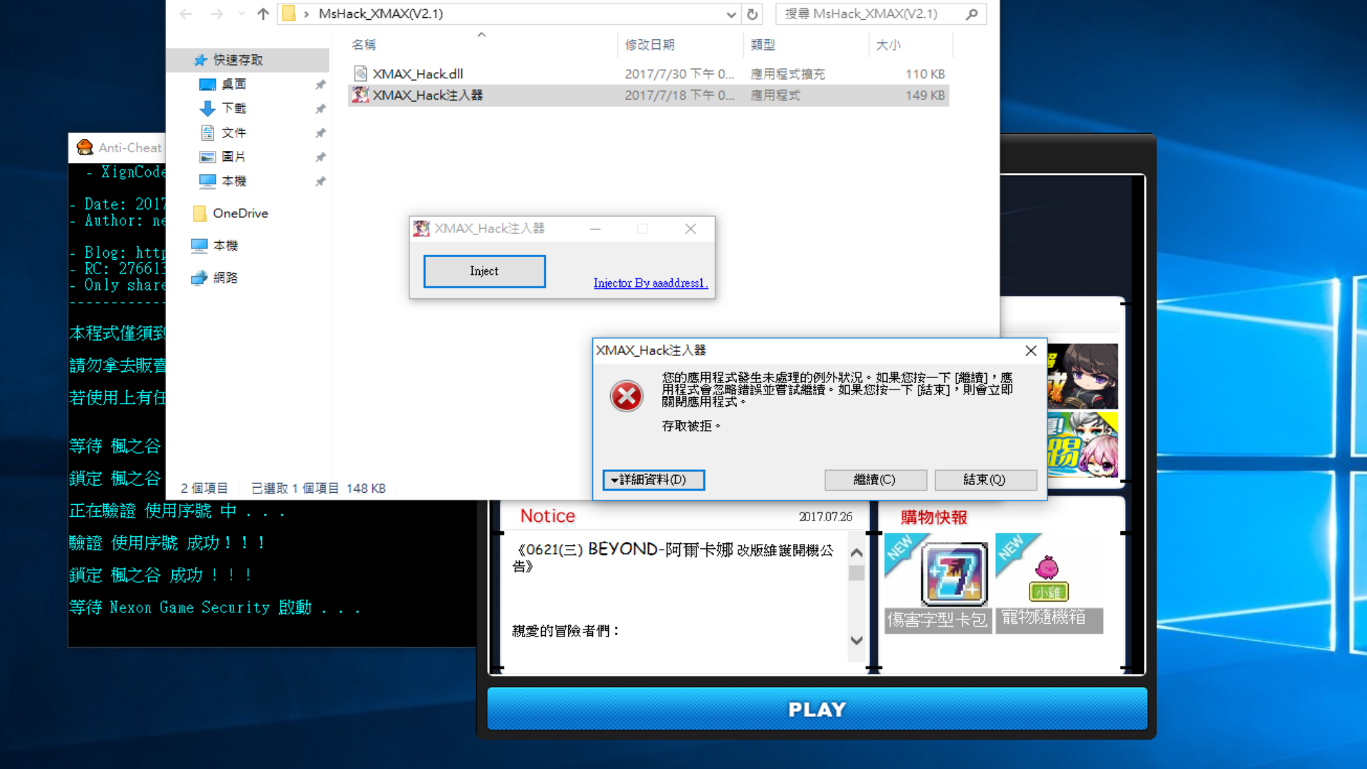Click the quick access star icon
The height and width of the screenshot is (769, 1367).
click(x=201, y=60)
